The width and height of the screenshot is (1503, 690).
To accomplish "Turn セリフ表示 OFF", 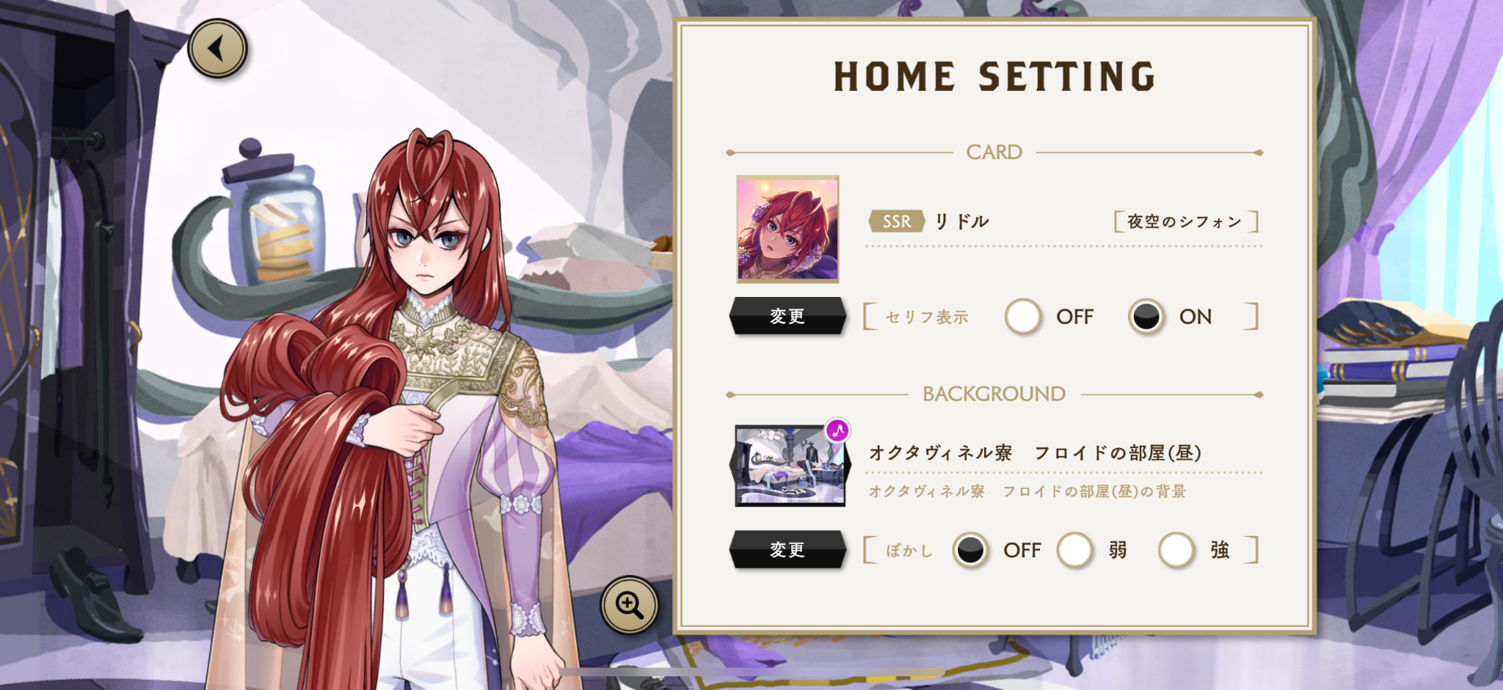I will [x=1023, y=317].
